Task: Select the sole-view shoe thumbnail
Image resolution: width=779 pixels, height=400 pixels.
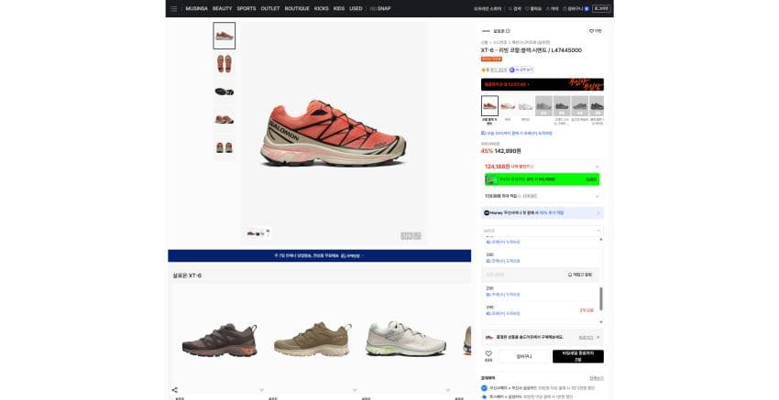Action: pyautogui.click(x=224, y=92)
